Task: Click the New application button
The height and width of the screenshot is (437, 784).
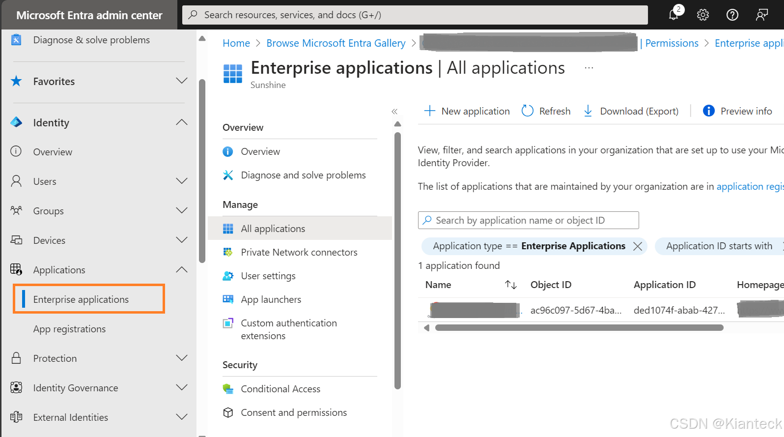Action: coord(467,111)
